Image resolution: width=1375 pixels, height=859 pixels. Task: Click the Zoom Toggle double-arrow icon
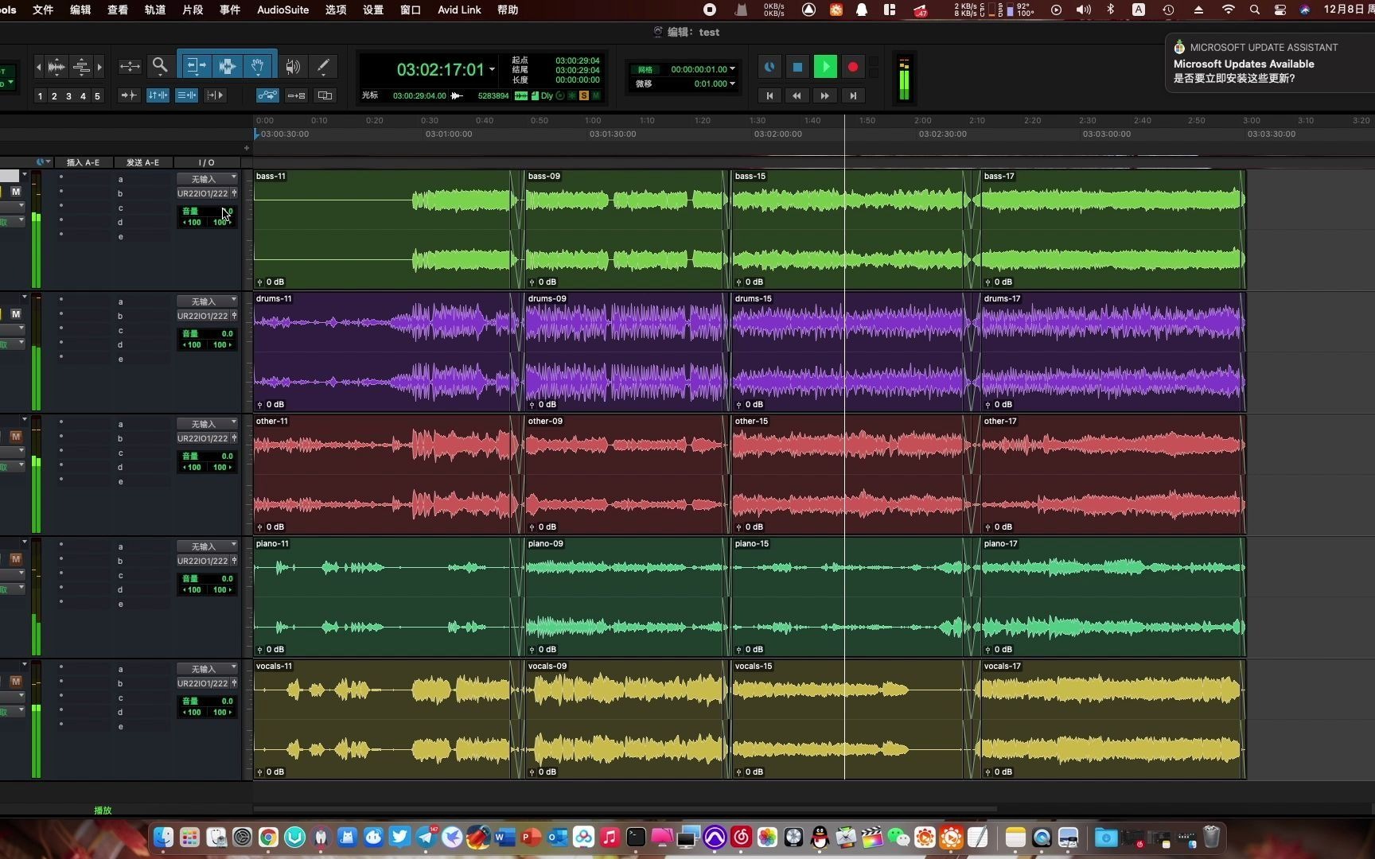[x=130, y=67]
